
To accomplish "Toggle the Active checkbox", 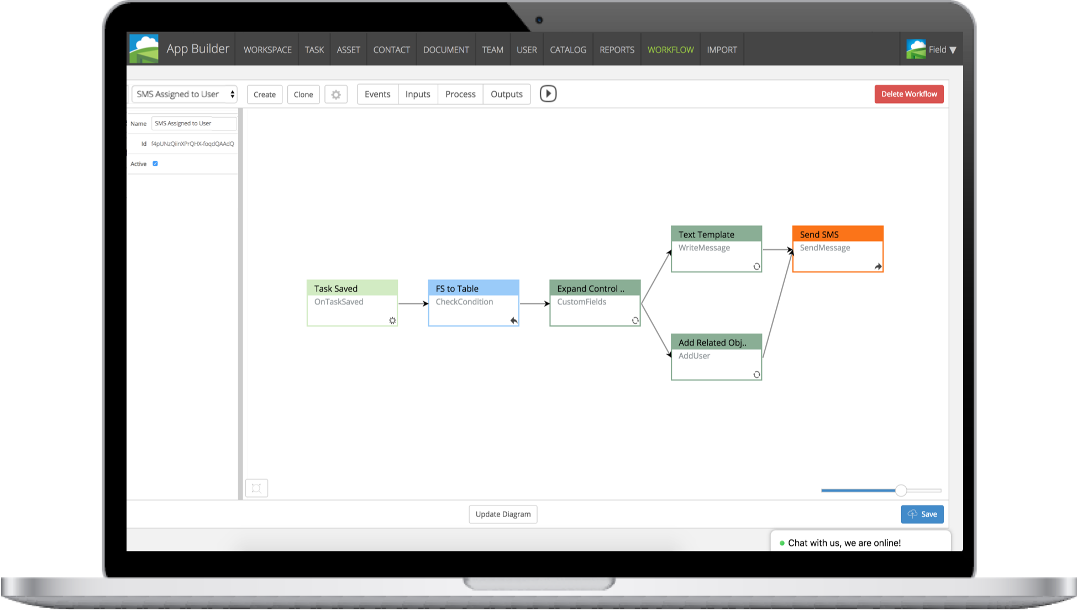I will (x=155, y=164).
